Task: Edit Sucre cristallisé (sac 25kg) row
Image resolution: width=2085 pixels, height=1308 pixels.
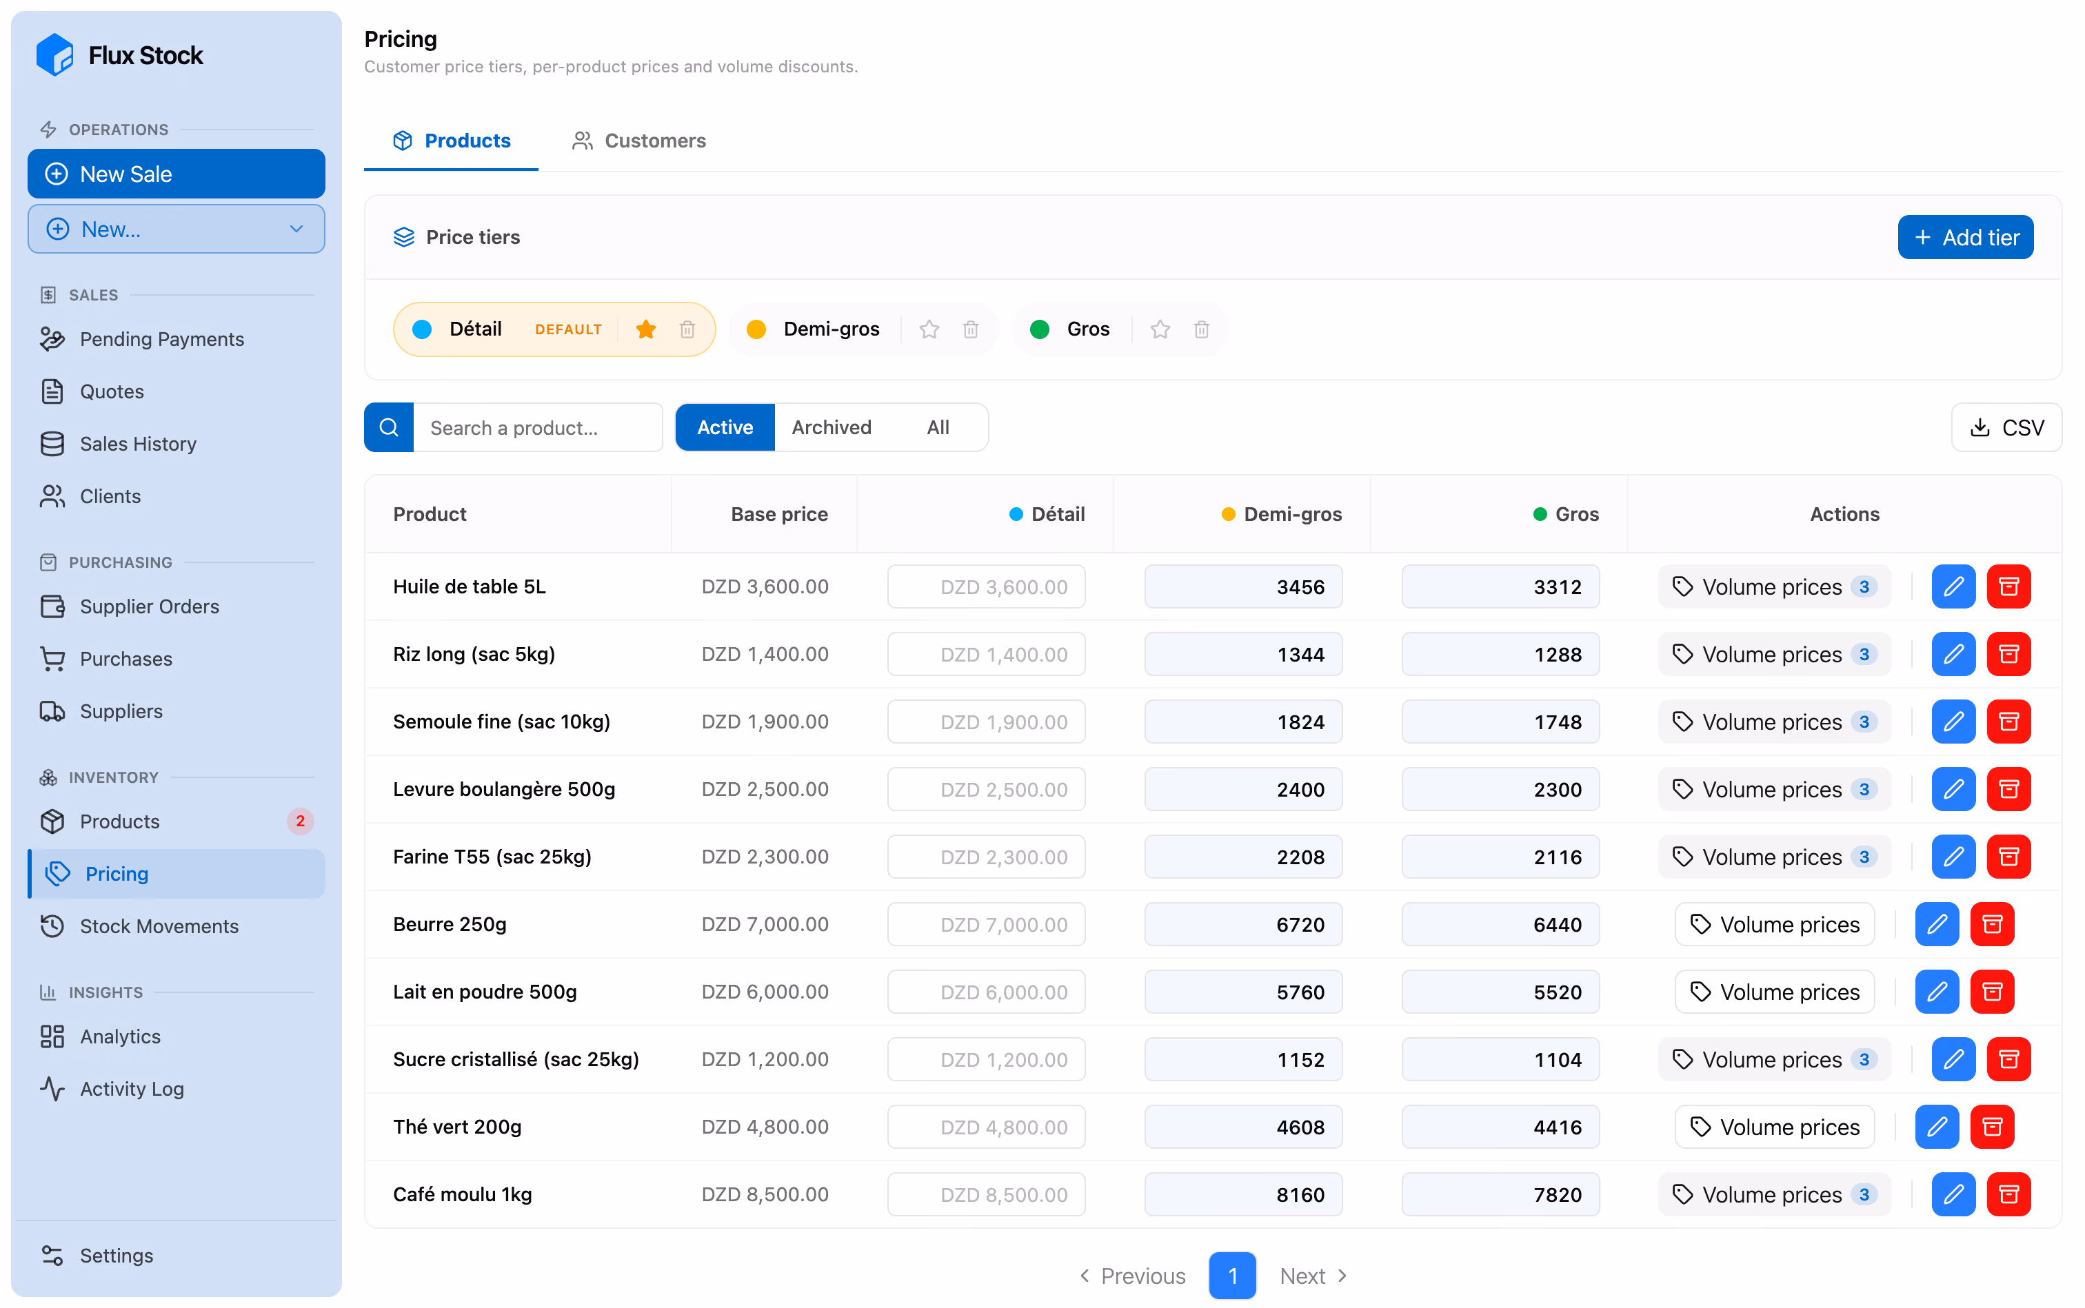Action: click(x=1953, y=1059)
